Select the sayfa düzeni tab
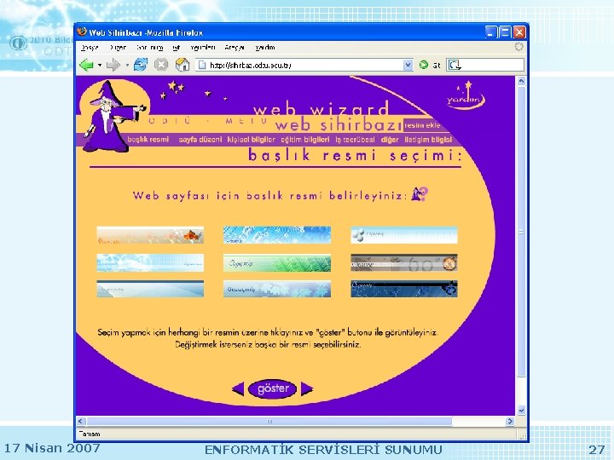 200,140
